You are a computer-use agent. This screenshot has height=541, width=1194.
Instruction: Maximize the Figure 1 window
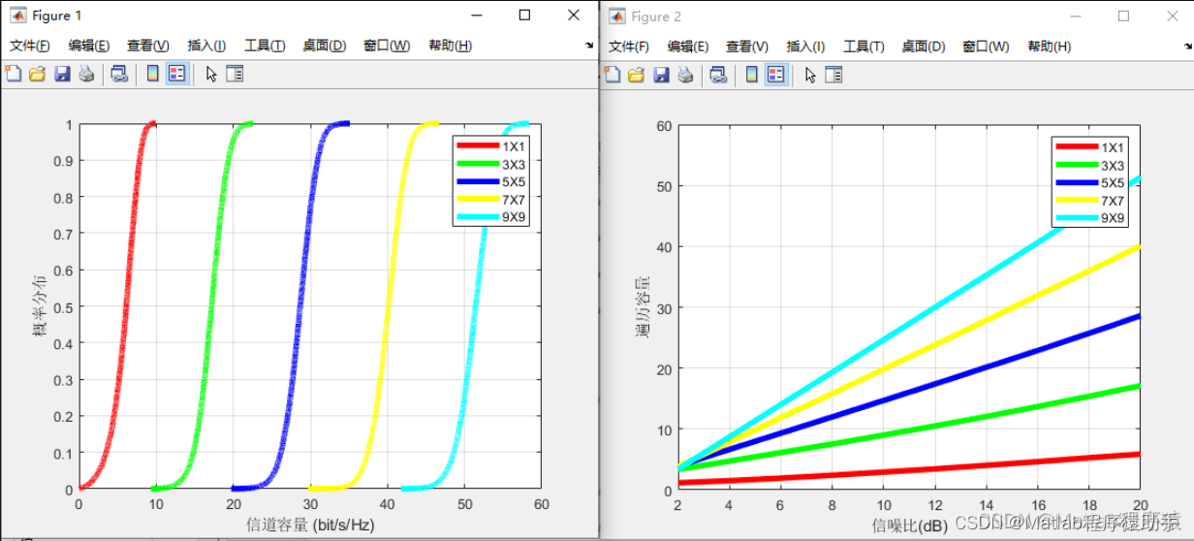click(524, 16)
